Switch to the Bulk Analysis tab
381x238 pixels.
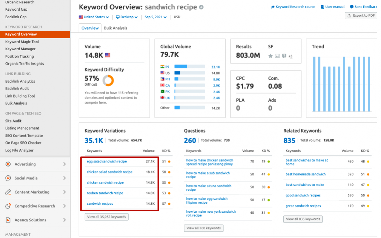[x=115, y=28]
